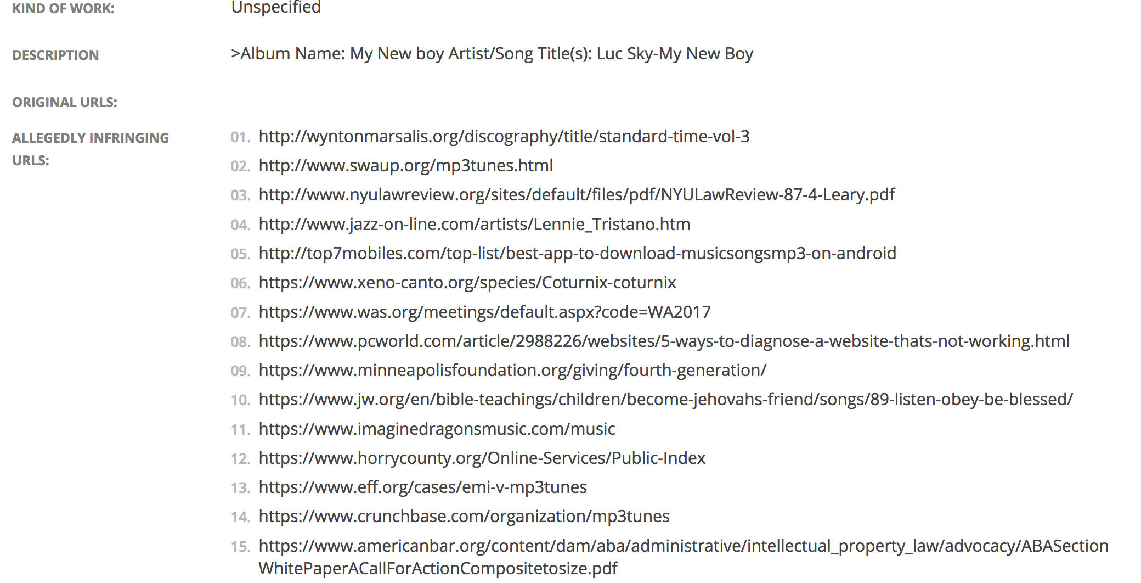
Task: Click the swaup.org mp3tunes.html URL
Action: click(x=406, y=165)
